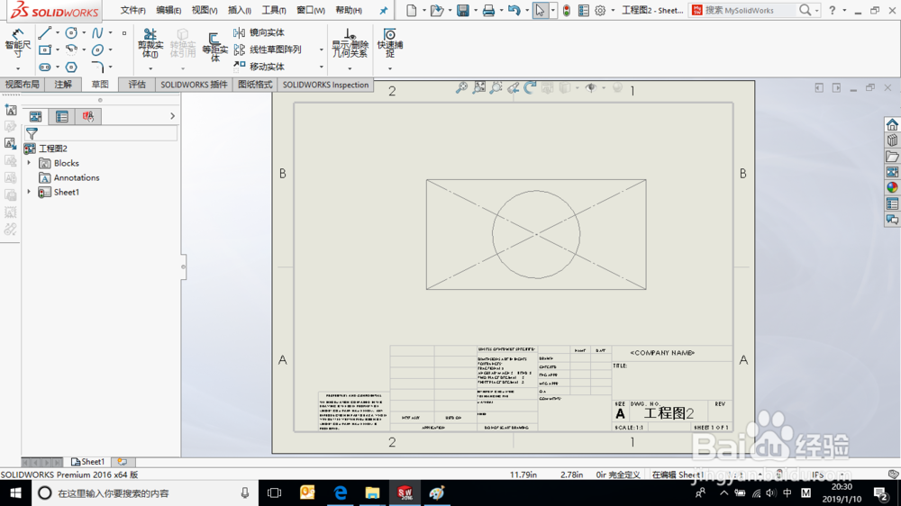Open Linear Sketch Pattern dropdown arrow
The width and height of the screenshot is (901, 506).
[322, 50]
